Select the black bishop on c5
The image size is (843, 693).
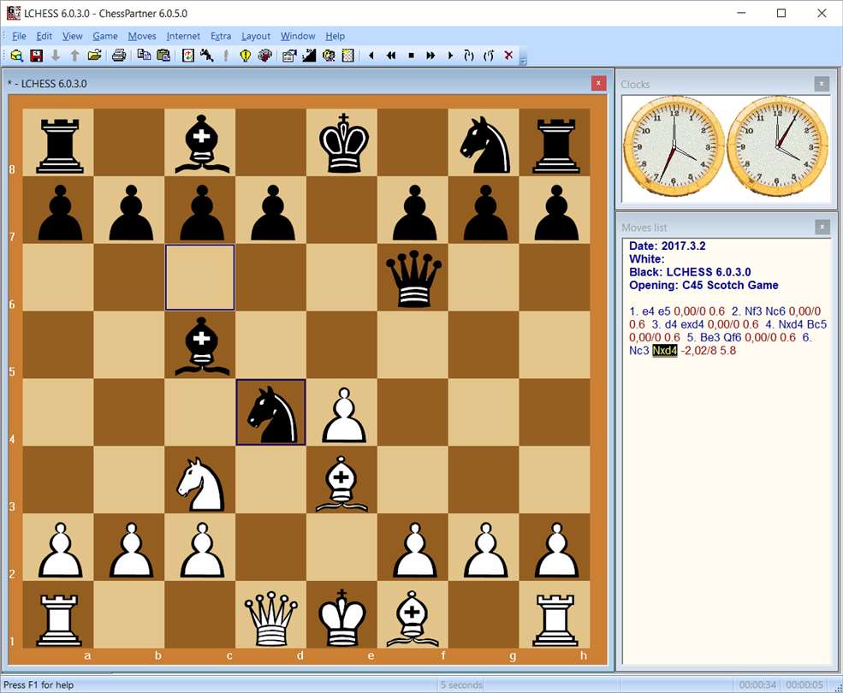[200, 345]
